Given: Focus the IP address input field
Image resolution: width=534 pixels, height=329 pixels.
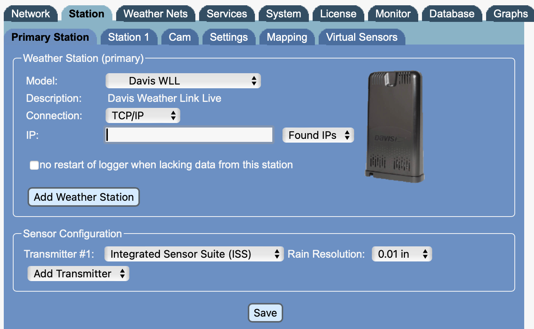Looking at the screenshot, I should pos(188,135).
